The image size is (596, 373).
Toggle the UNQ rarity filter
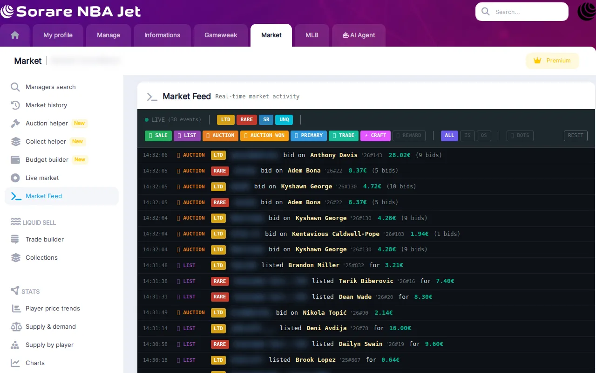284,120
